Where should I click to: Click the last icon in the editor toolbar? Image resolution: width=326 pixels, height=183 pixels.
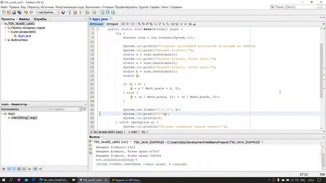[194, 24]
